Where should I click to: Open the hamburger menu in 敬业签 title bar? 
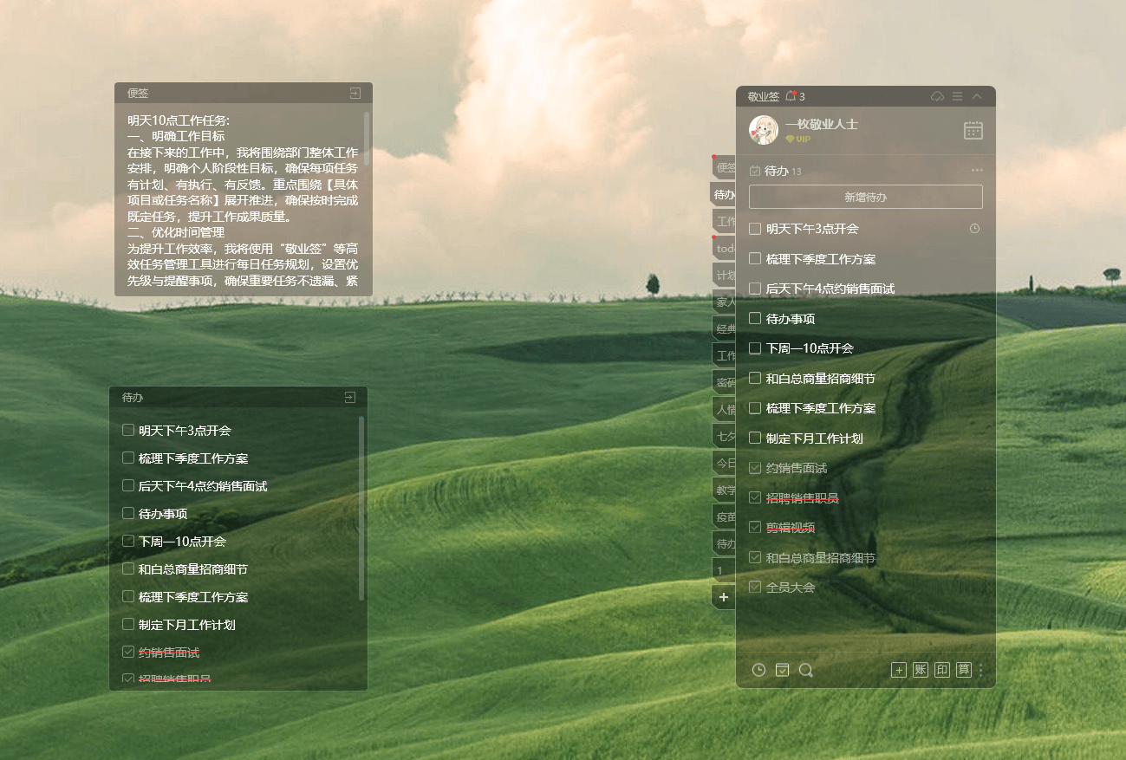click(957, 96)
